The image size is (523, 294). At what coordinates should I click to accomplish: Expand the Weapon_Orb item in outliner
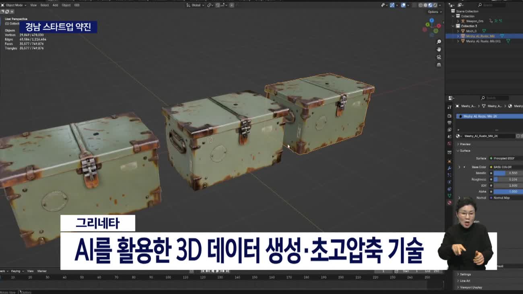[458, 21]
